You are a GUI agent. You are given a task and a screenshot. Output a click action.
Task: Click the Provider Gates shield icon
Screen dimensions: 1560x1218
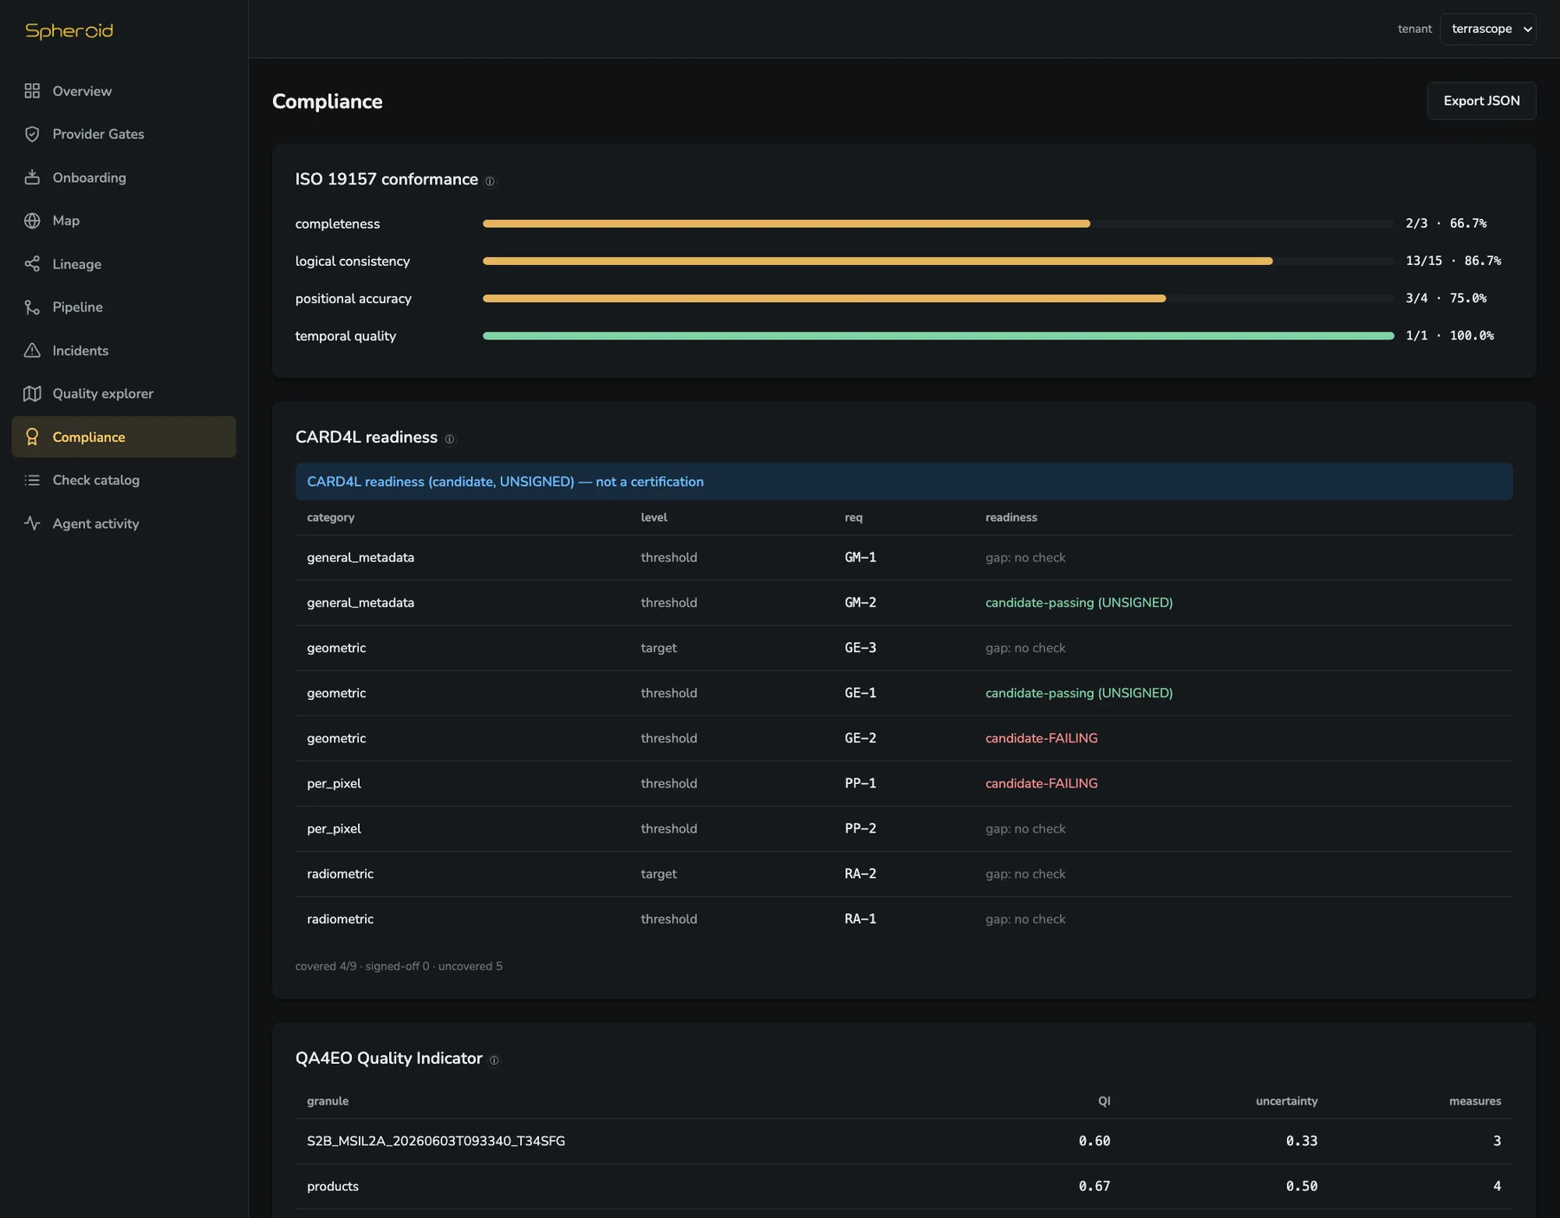tap(32, 134)
